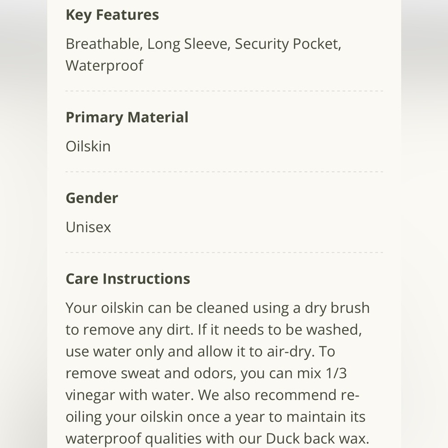448x448 pixels.
Task: Click the Unisex gender value
Action: click(88, 227)
